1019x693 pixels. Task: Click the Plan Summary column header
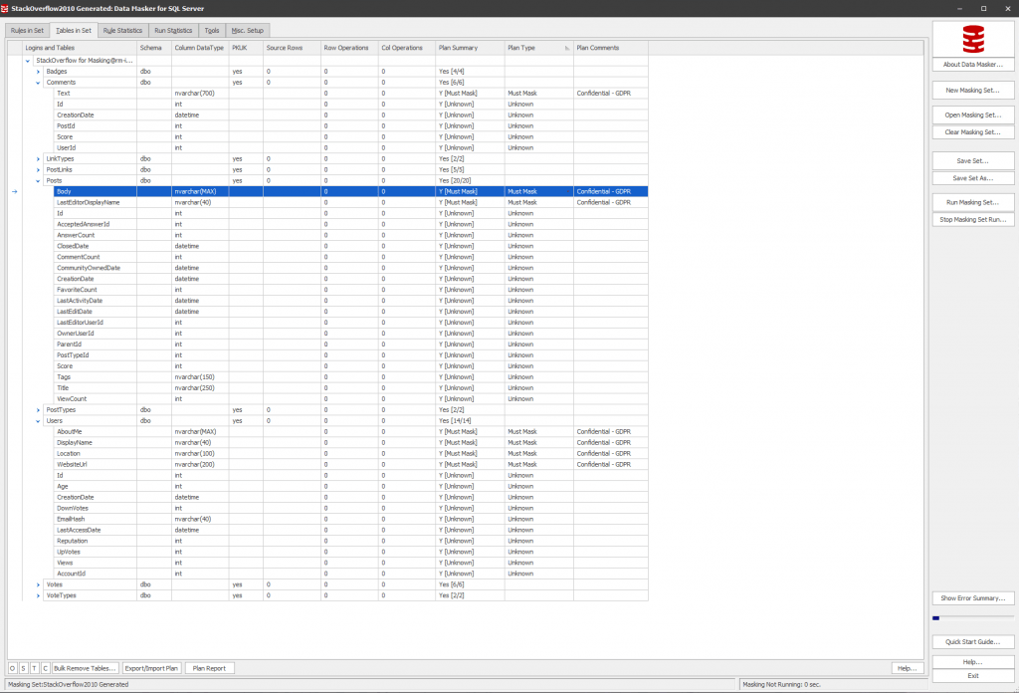coord(470,48)
